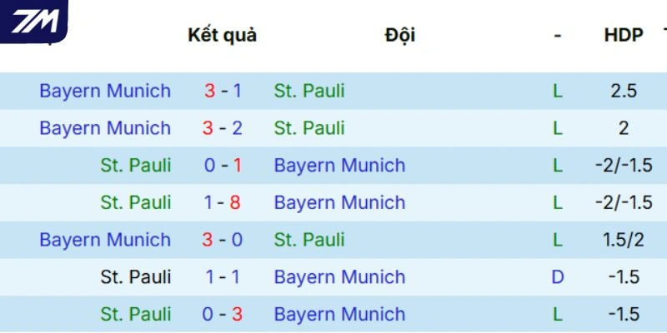Image resolution: width=667 pixels, height=333 pixels.
Task: Click Bayern Munich in the 0 - 3 row
Action: (339, 315)
